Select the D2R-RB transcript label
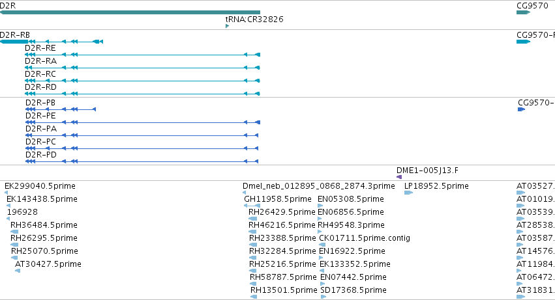The image size is (555, 300). [x=15, y=35]
